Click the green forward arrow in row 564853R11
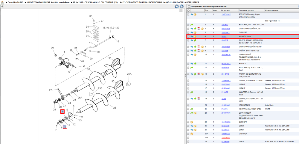This screenshot has width=299, height=144. [195, 64]
